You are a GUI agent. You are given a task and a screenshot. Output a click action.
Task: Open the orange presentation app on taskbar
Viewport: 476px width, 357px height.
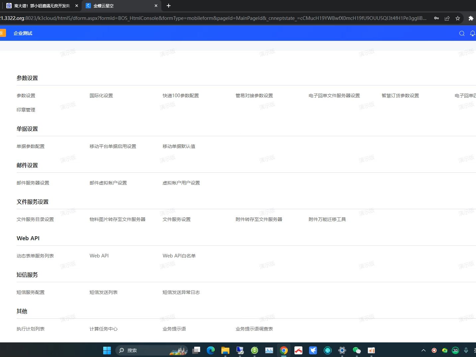tap(371, 350)
